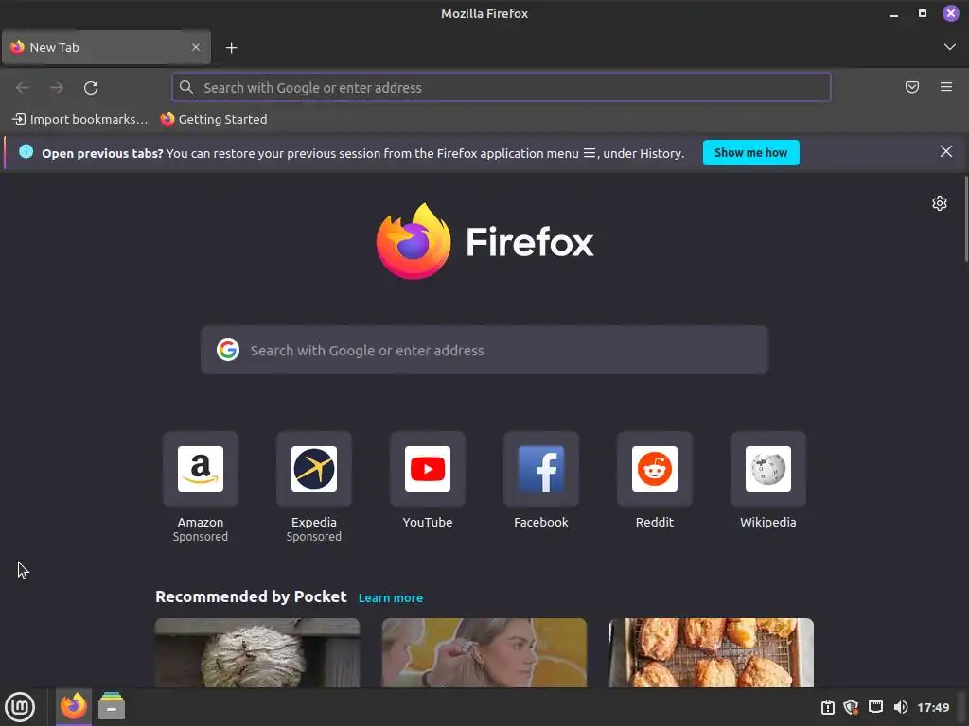Click the Google G icon in search box
Screen dimensions: 969x726
[228, 350]
